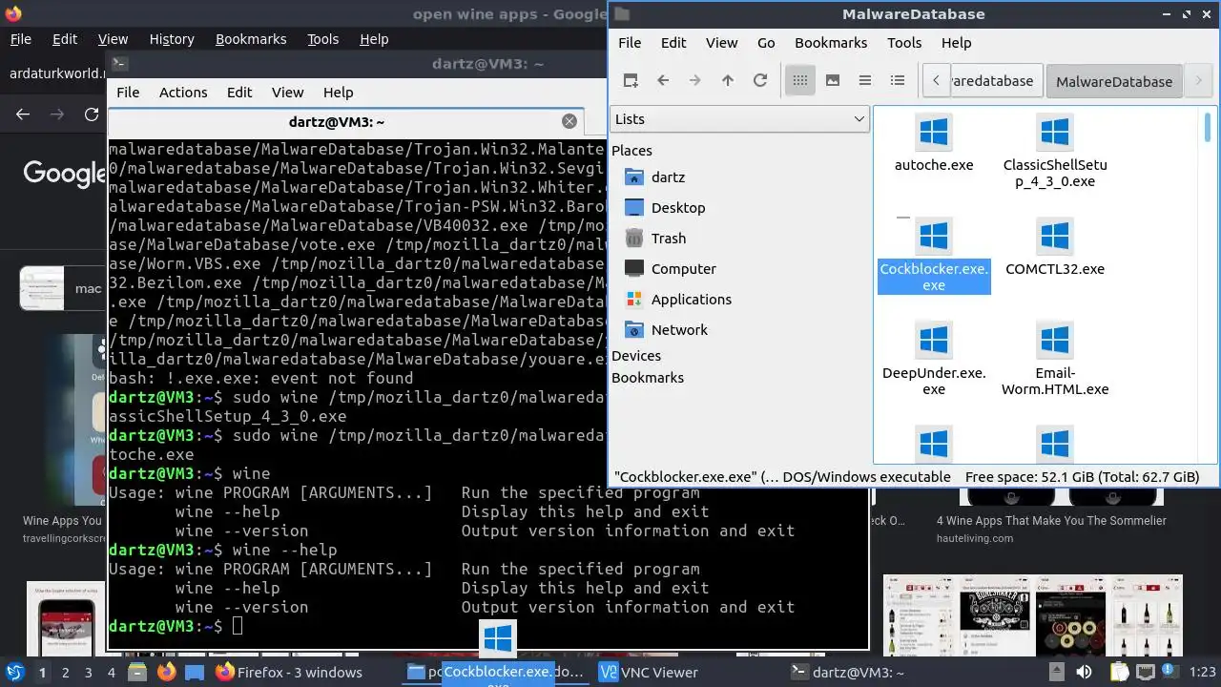Switch to detailed list view
The width and height of the screenshot is (1221, 687).
tap(898, 81)
